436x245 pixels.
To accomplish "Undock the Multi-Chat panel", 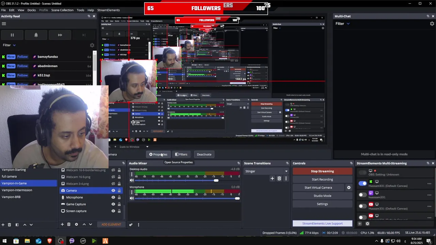I will [x=428, y=16].
